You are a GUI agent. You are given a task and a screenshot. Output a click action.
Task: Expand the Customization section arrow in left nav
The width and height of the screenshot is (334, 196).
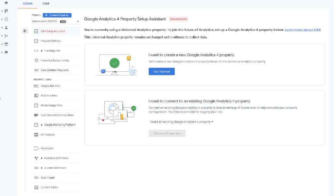click(2, 11)
